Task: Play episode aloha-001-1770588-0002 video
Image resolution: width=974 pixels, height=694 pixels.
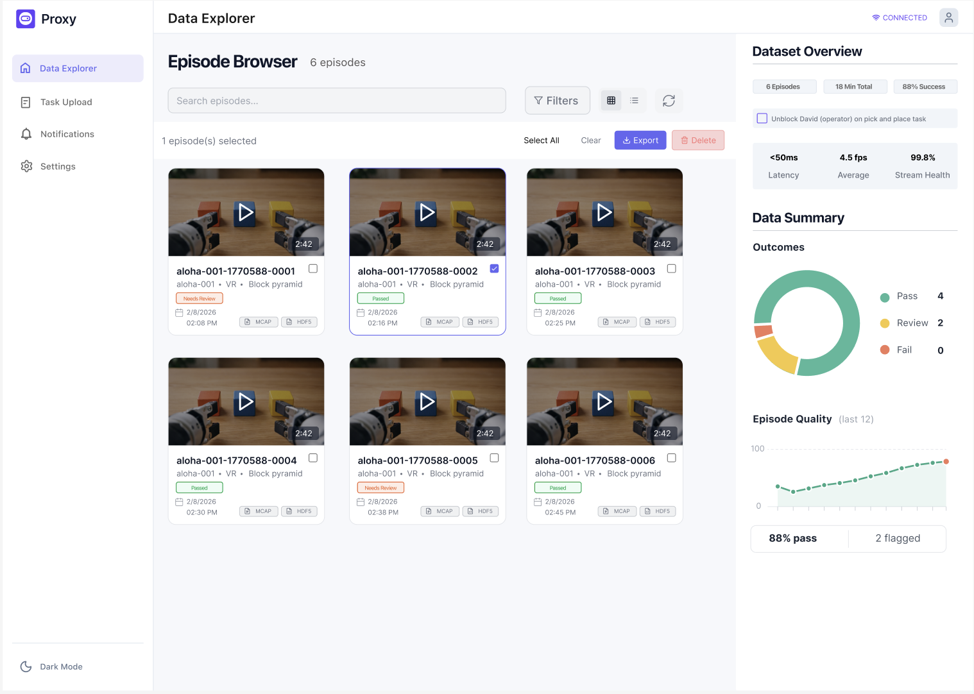Action: (x=427, y=212)
